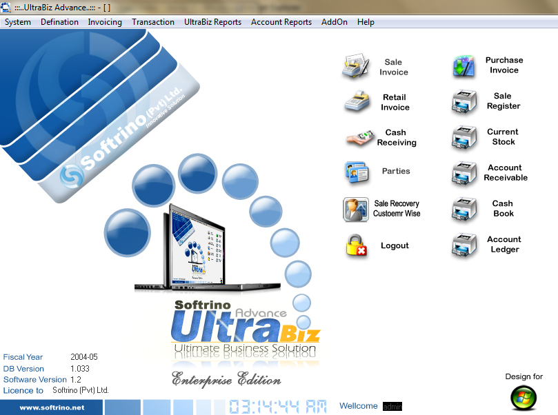Click the Logout label
This screenshot has width=558, height=415.
(395, 245)
